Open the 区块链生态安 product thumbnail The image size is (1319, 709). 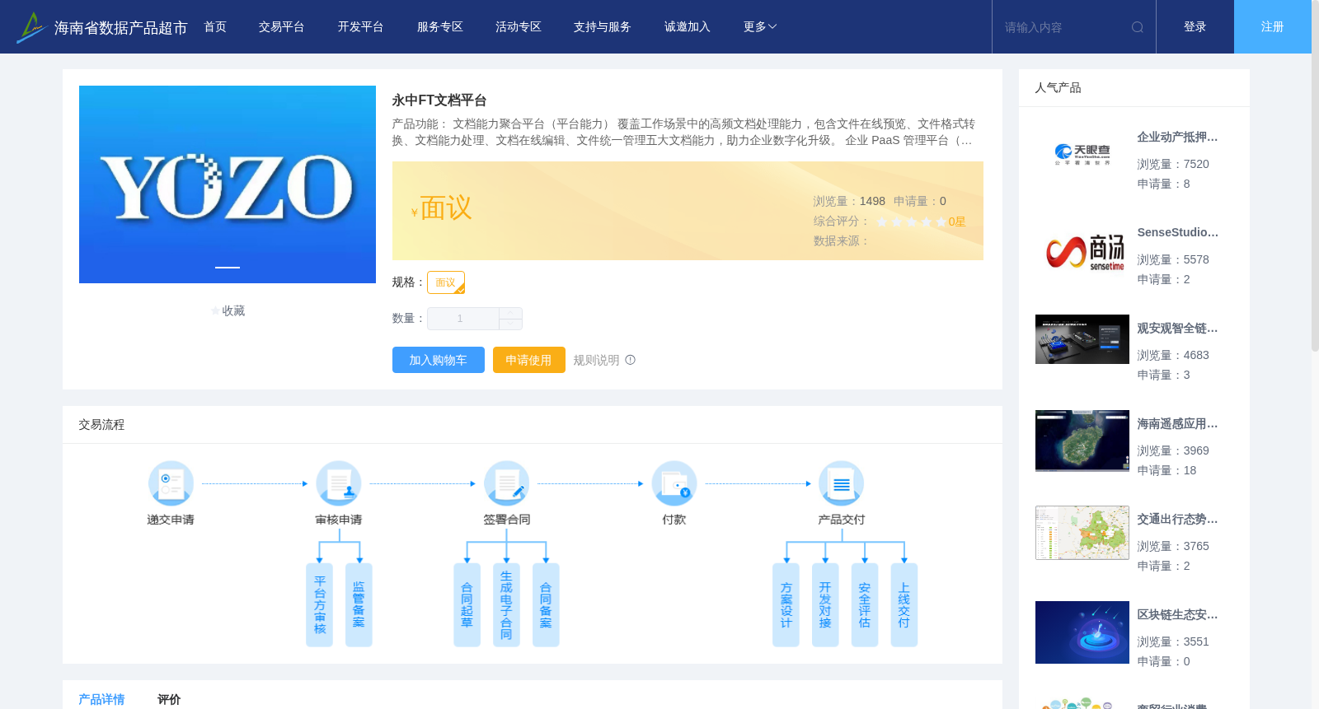[1082, 632]
